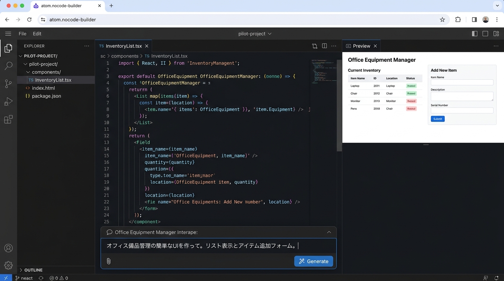
Task: Open the Search view in activity bar
Action: 8,66
